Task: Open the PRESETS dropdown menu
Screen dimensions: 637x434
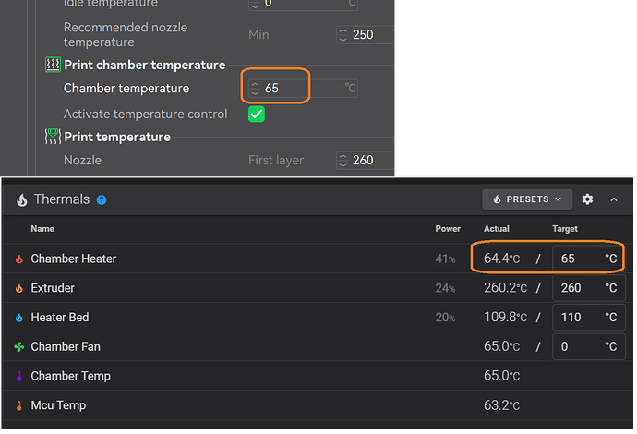Action: pos(527,199)
